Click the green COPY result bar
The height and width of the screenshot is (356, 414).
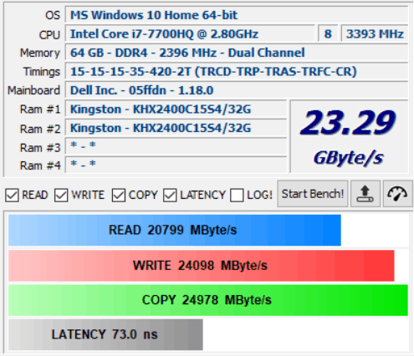click(208, 300)
